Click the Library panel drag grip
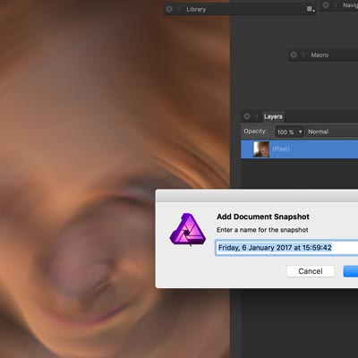This screenshot has width=358, height=358. tap(179, 9)
